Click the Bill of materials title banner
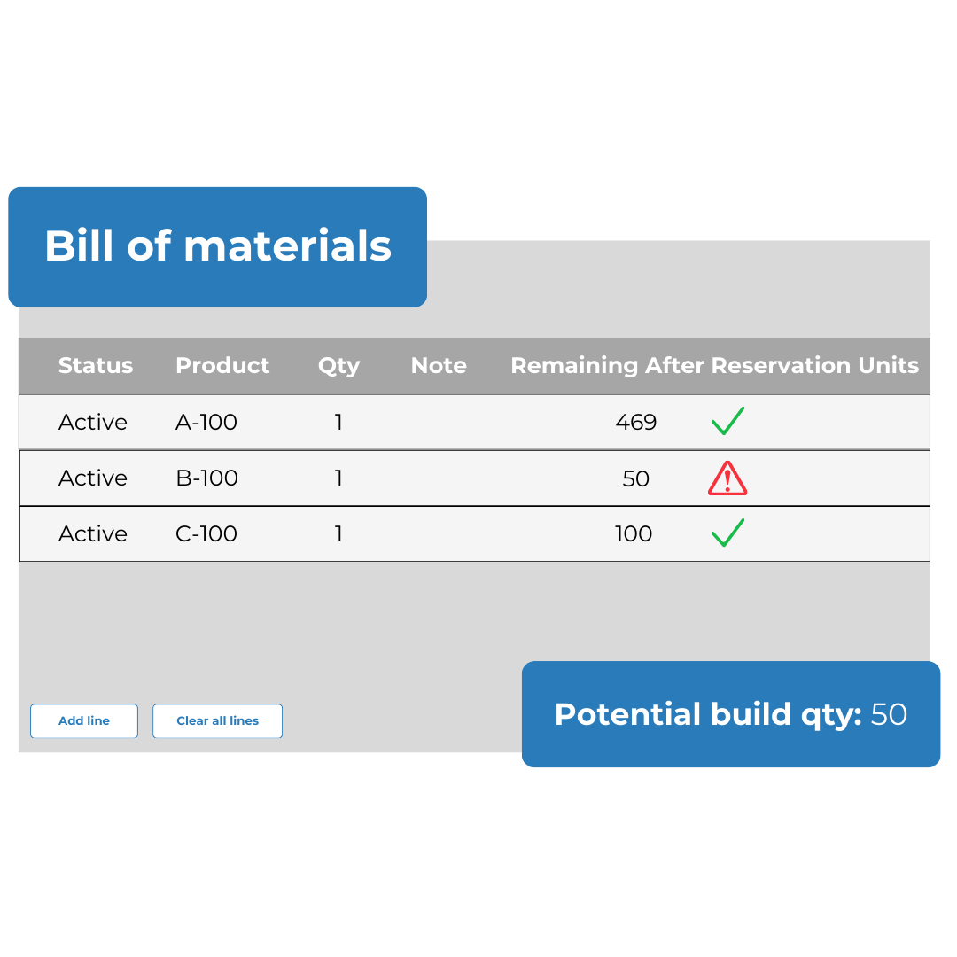 (218, 246)
